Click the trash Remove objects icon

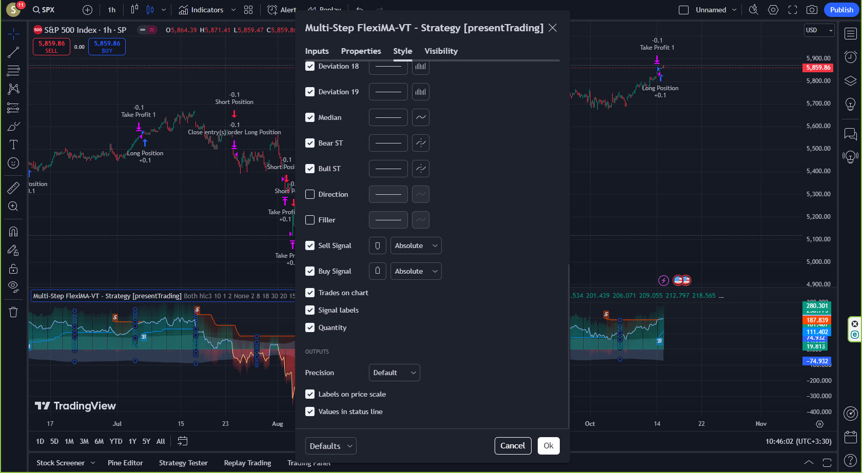point(13,312)
